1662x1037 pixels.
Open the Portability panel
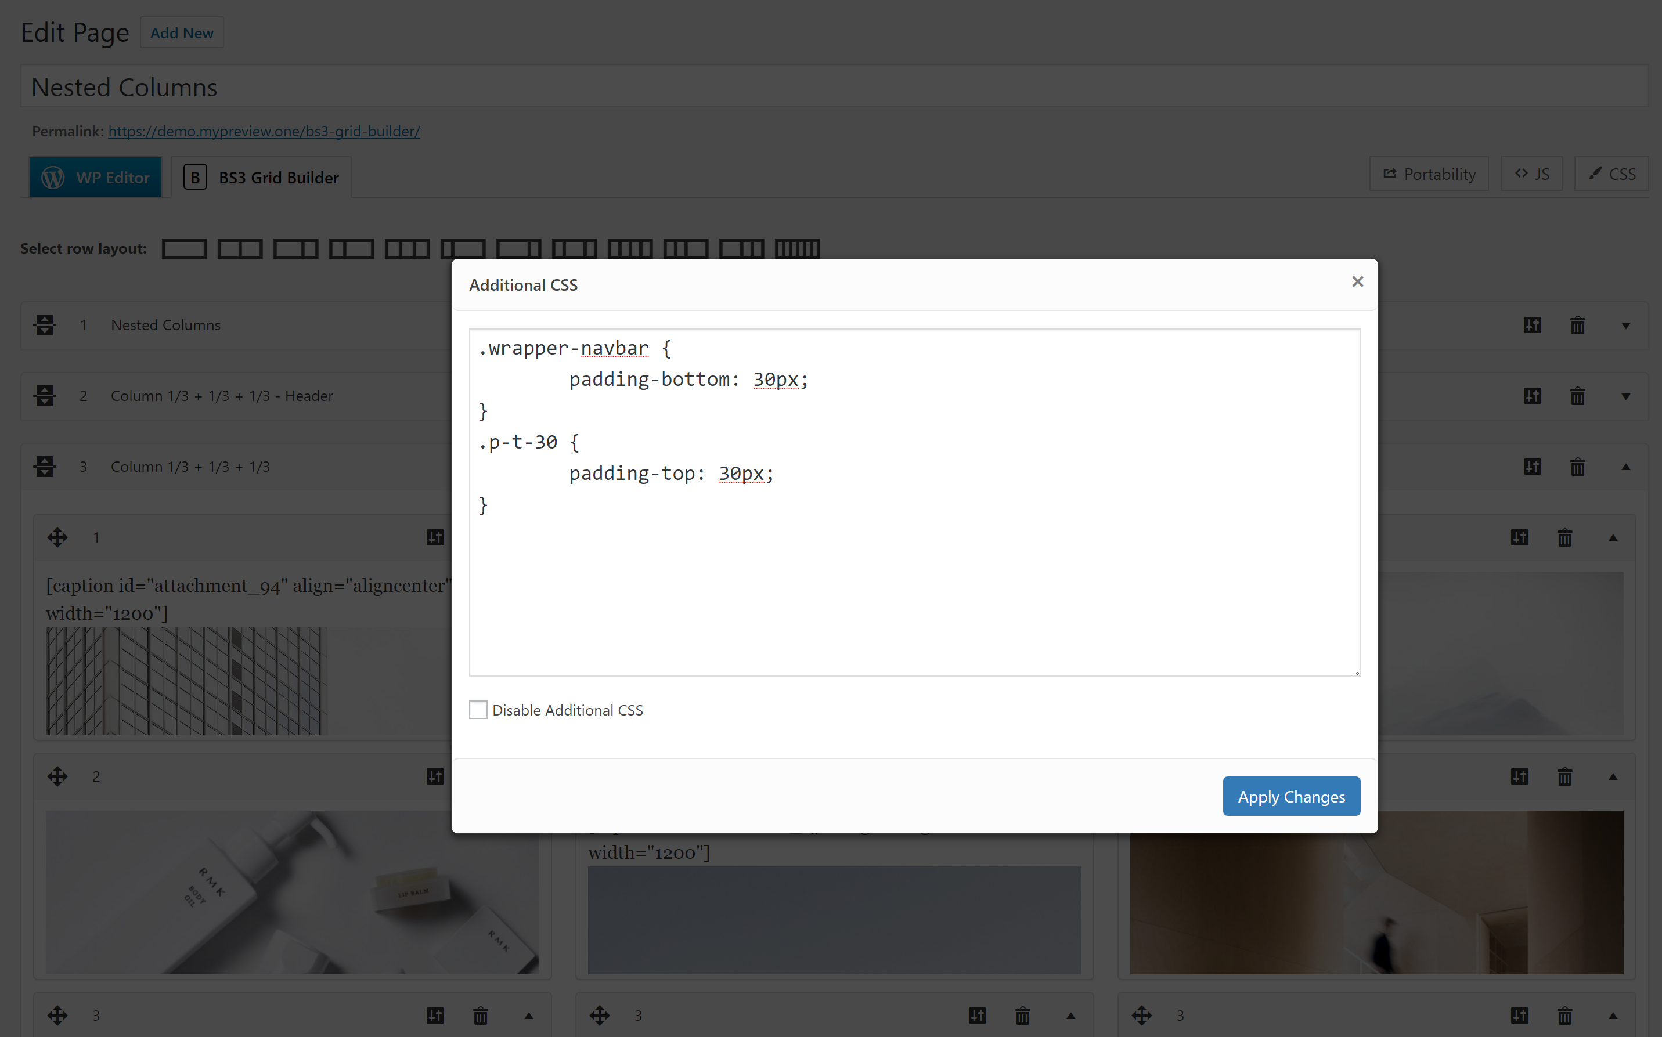tap(1429, 174)
